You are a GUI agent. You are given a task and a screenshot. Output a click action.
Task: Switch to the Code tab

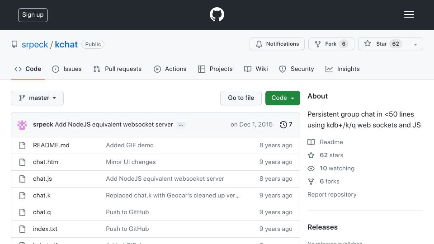coord(28,69)
